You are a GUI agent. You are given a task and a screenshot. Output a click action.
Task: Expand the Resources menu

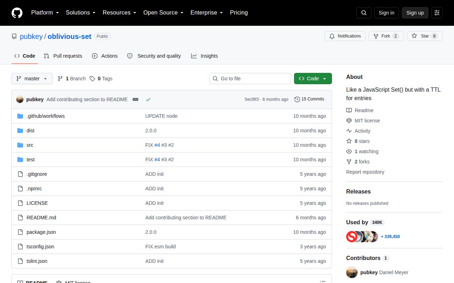tap(120, 13)
